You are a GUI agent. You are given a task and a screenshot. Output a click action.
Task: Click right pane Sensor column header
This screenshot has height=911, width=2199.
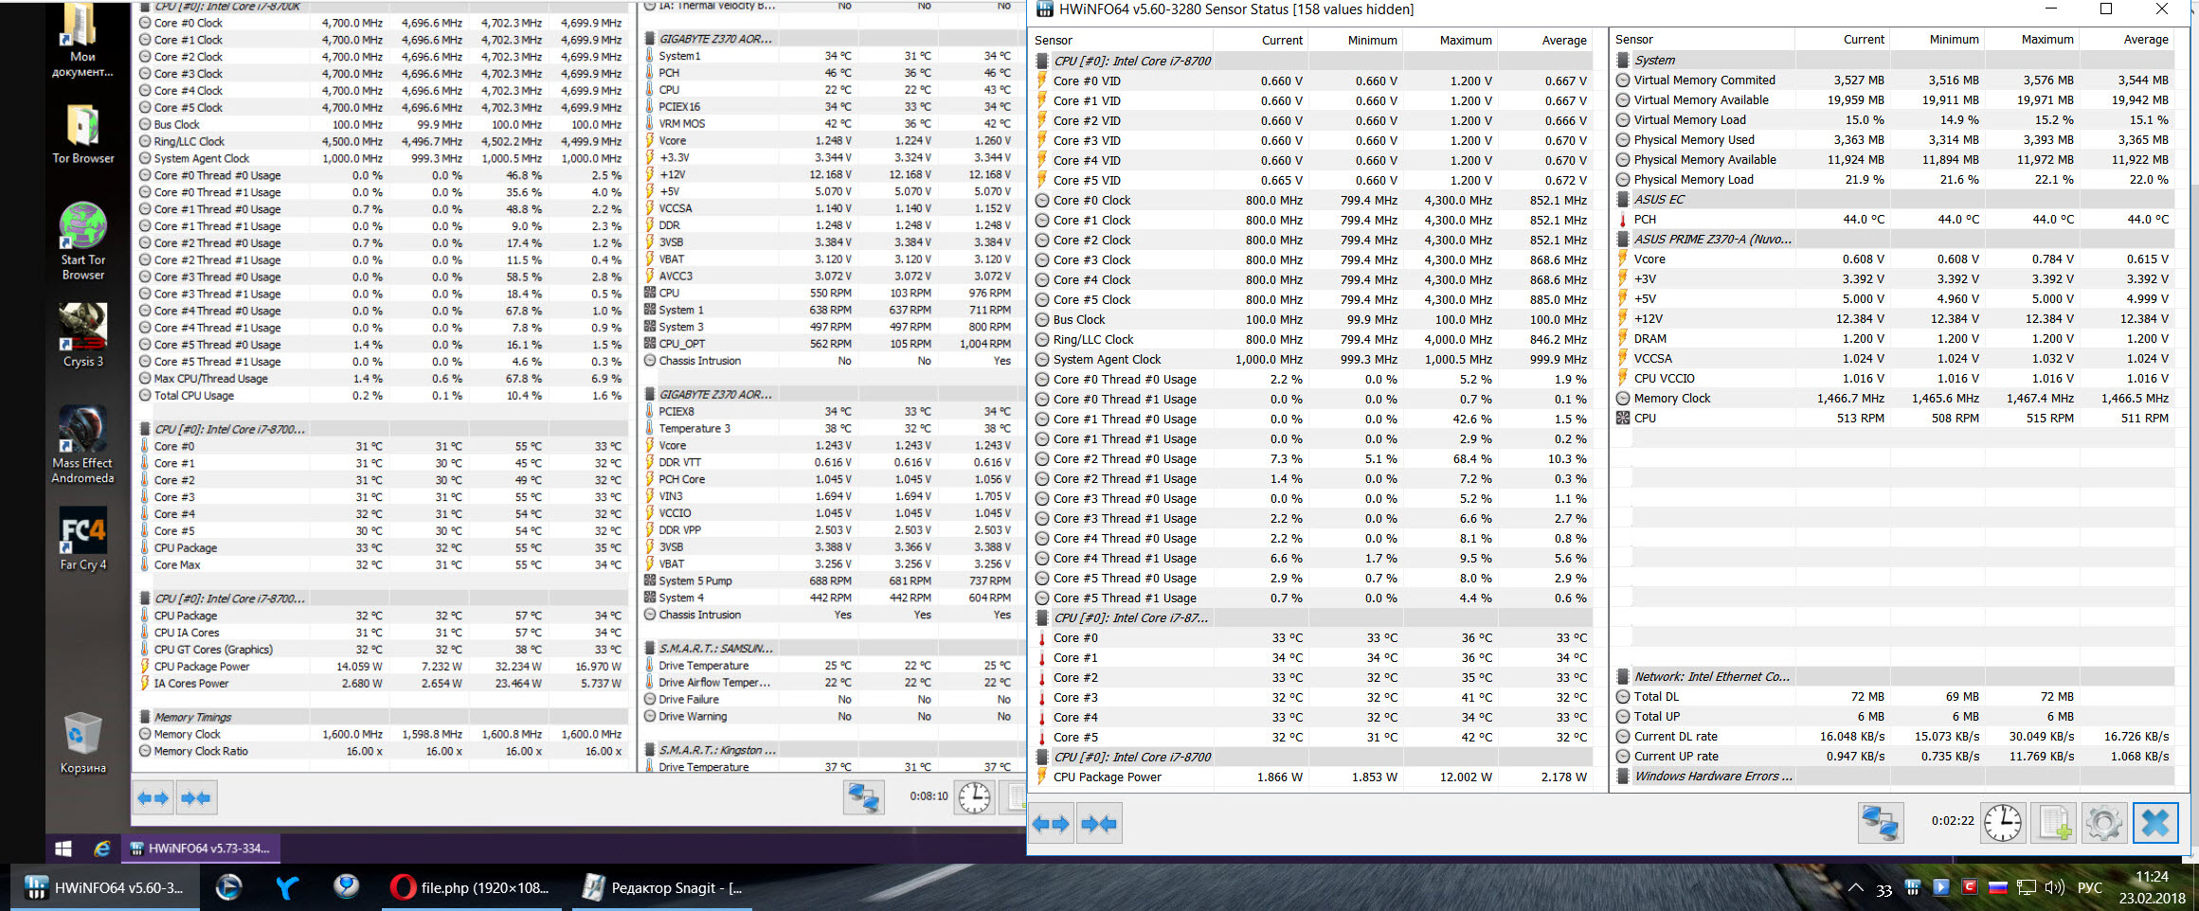(1703, 40)
